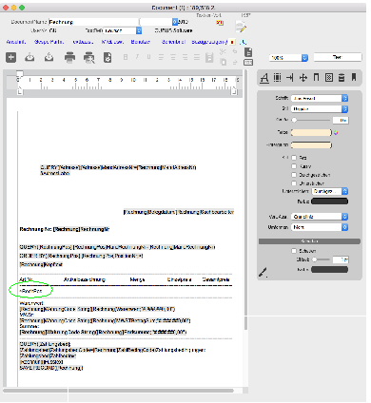Viewport: 371px width, 403px height.
Task: Toggle the Durchgestrichen checkbox
Action: click(294, 175)
